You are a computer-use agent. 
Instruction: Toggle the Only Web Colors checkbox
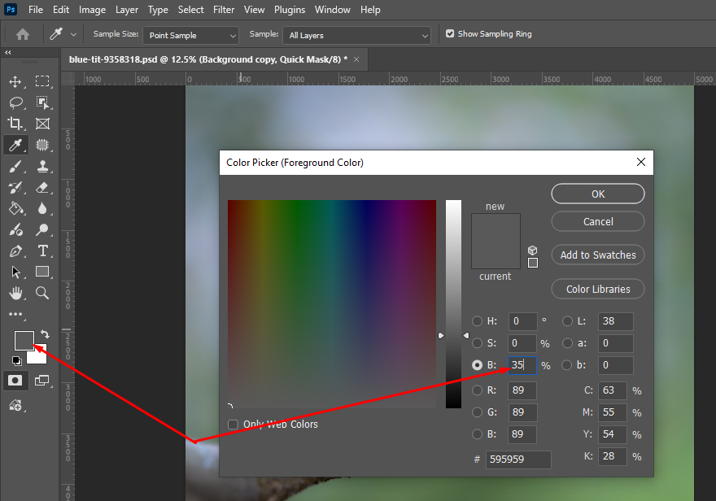tap(233, 424)
